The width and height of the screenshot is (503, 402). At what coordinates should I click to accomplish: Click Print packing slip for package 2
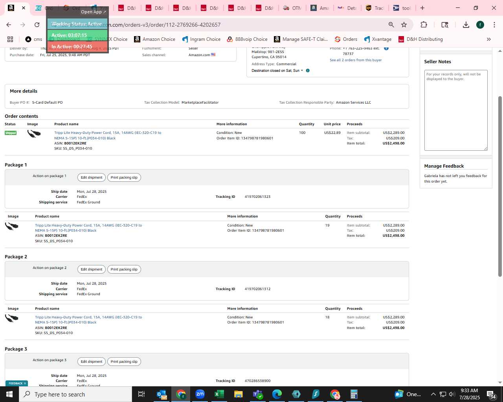pos(124,269)
